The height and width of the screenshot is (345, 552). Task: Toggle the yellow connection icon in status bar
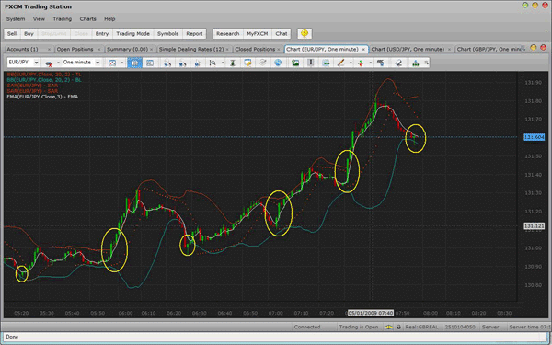click(389, 327)
